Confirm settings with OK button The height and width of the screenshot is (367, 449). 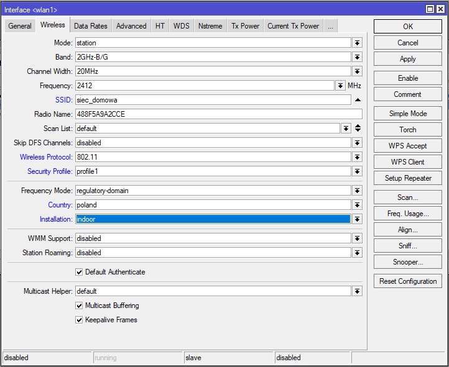coord(408,27)
